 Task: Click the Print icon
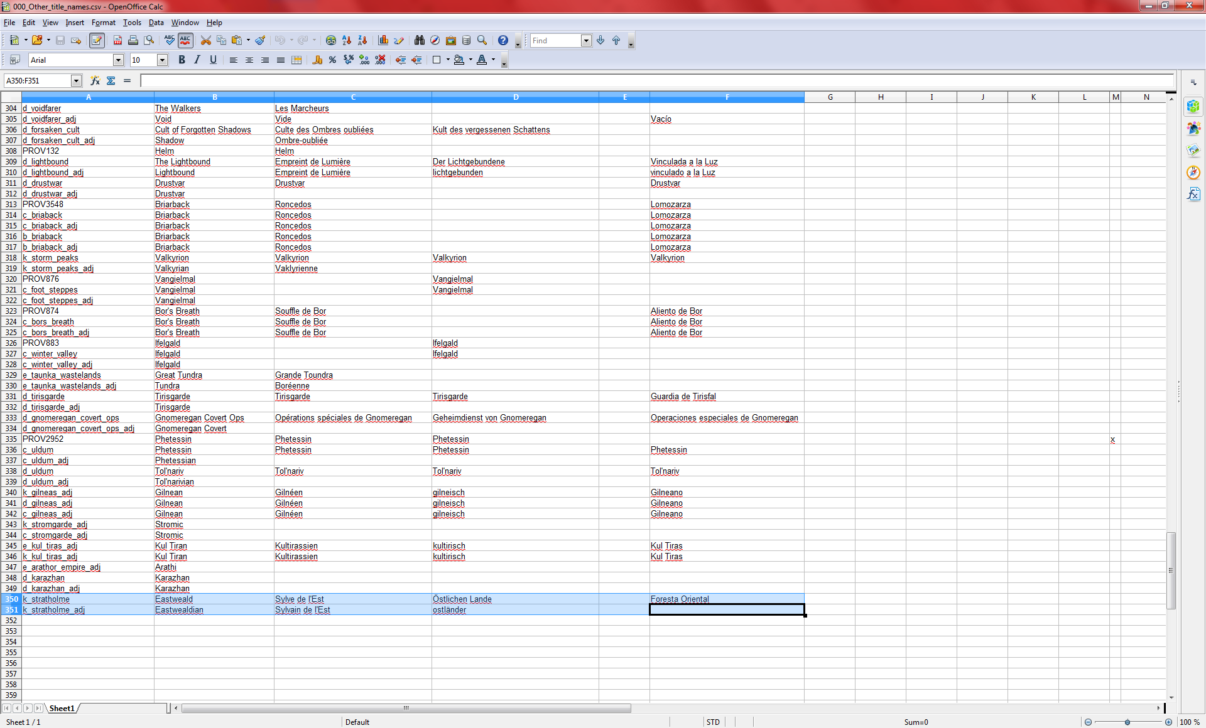[x=133, y=40]
